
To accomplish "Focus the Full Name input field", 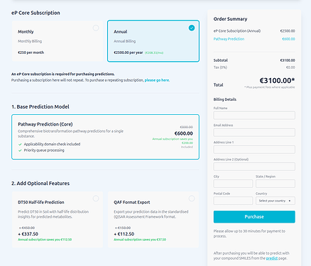I will [254, 116].
